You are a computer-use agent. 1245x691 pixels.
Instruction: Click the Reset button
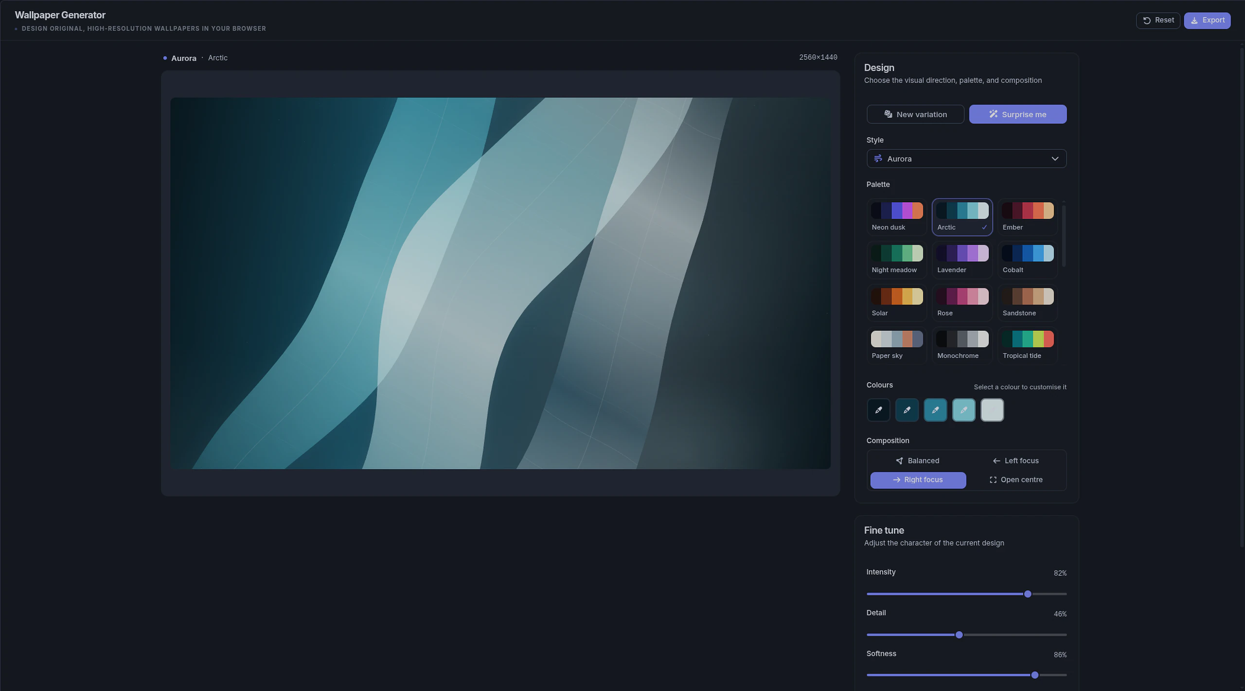(1157, 20)
